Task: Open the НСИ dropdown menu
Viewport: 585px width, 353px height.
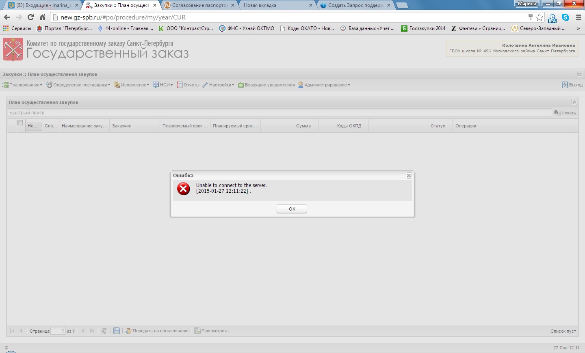Action: (x=163, y=85)
